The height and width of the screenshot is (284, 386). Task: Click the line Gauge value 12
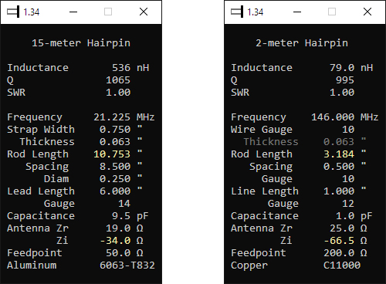click(x=348, y=204)
